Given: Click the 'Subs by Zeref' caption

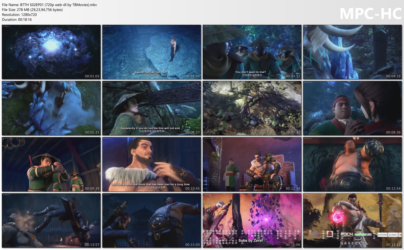Looking at the screenshot, I should (x=251, y=241).
